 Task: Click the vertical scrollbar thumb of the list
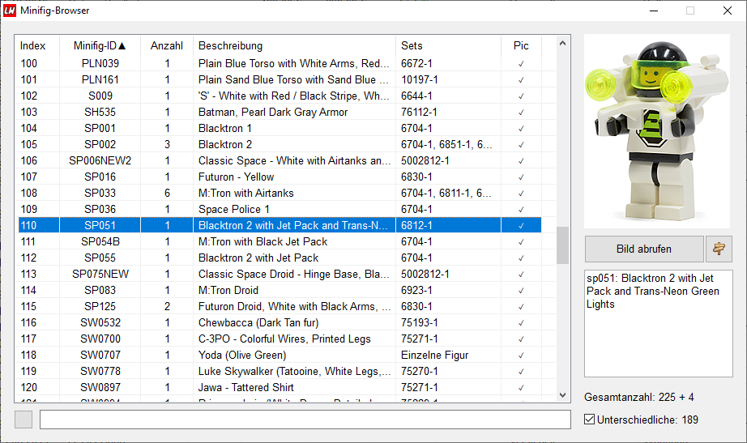pyautogui.click(x=562, y=245)
